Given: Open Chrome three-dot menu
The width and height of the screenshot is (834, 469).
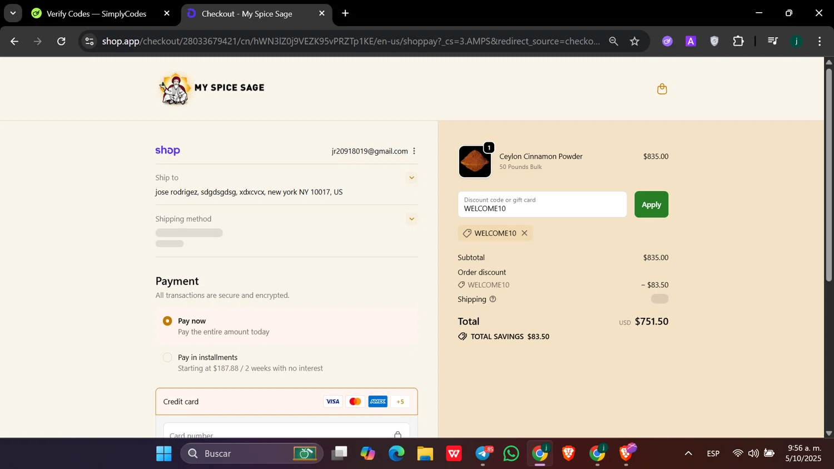Looking at the screenshot, I should (820, 41).
